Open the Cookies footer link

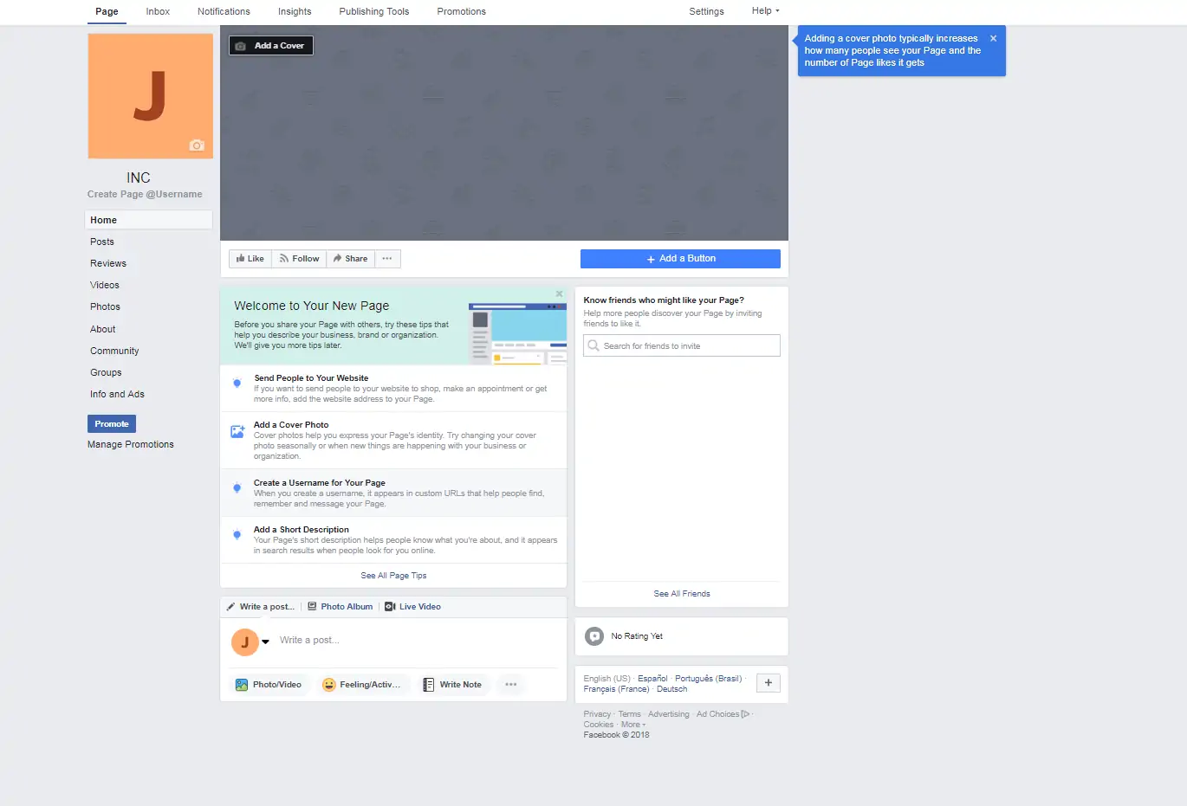pyautogui.click(x=599, y=725)
